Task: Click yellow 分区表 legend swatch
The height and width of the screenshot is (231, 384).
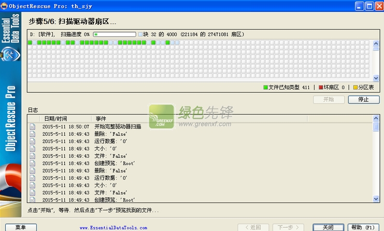Action: click(x=355, y=88)
